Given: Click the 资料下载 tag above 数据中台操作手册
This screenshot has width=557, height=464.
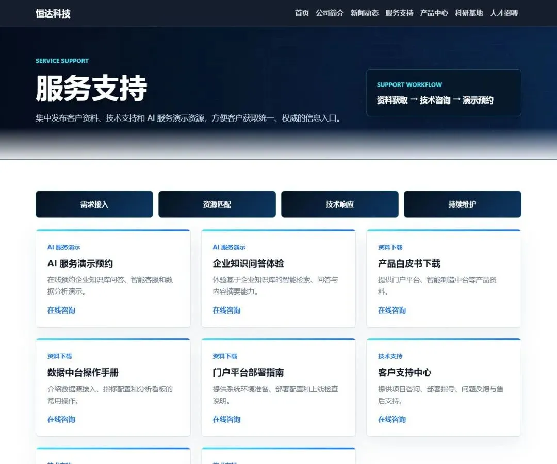Looking at the screenshot, I should click(60, 356).
